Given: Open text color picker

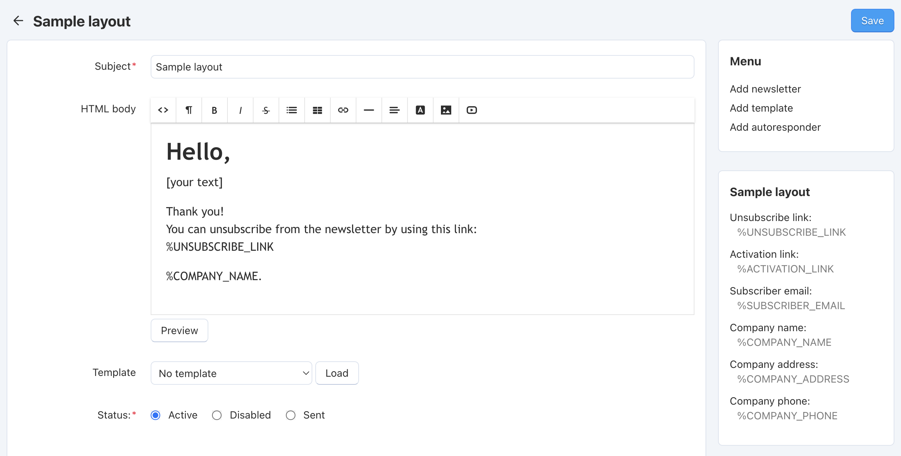Looking at the screenshot, I should (420, 110).
